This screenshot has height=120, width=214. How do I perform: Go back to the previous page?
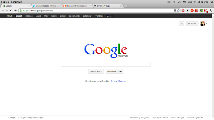pyautogui.click(x=3, y=10)
